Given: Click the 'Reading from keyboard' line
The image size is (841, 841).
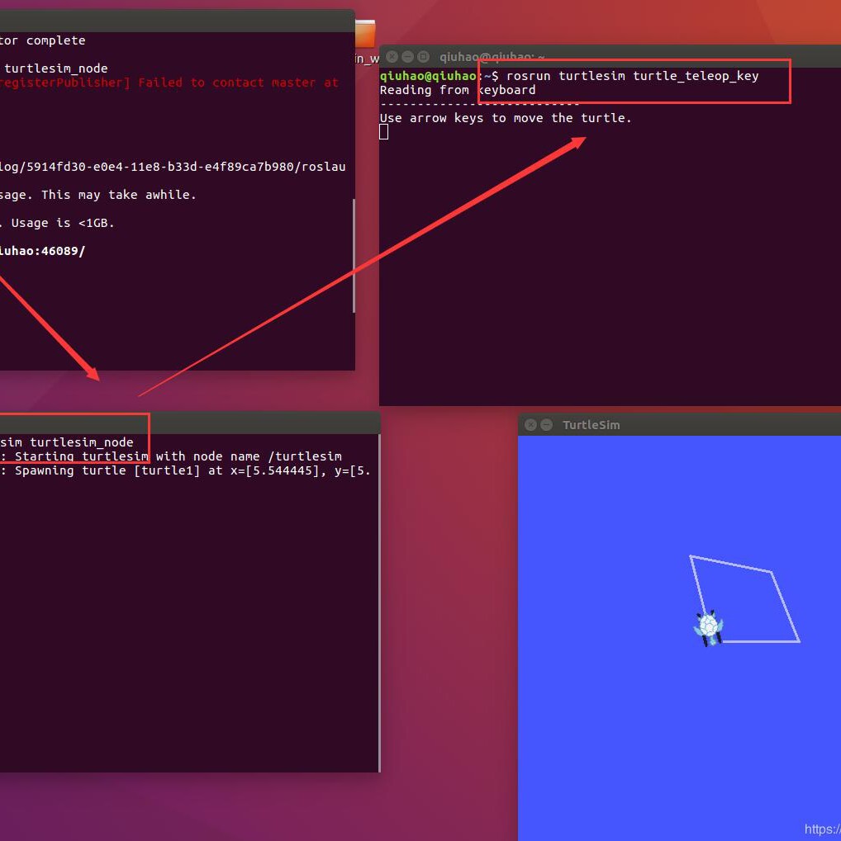Looking at the screenshot, I should pyautogui.click(x=458, y=90).
